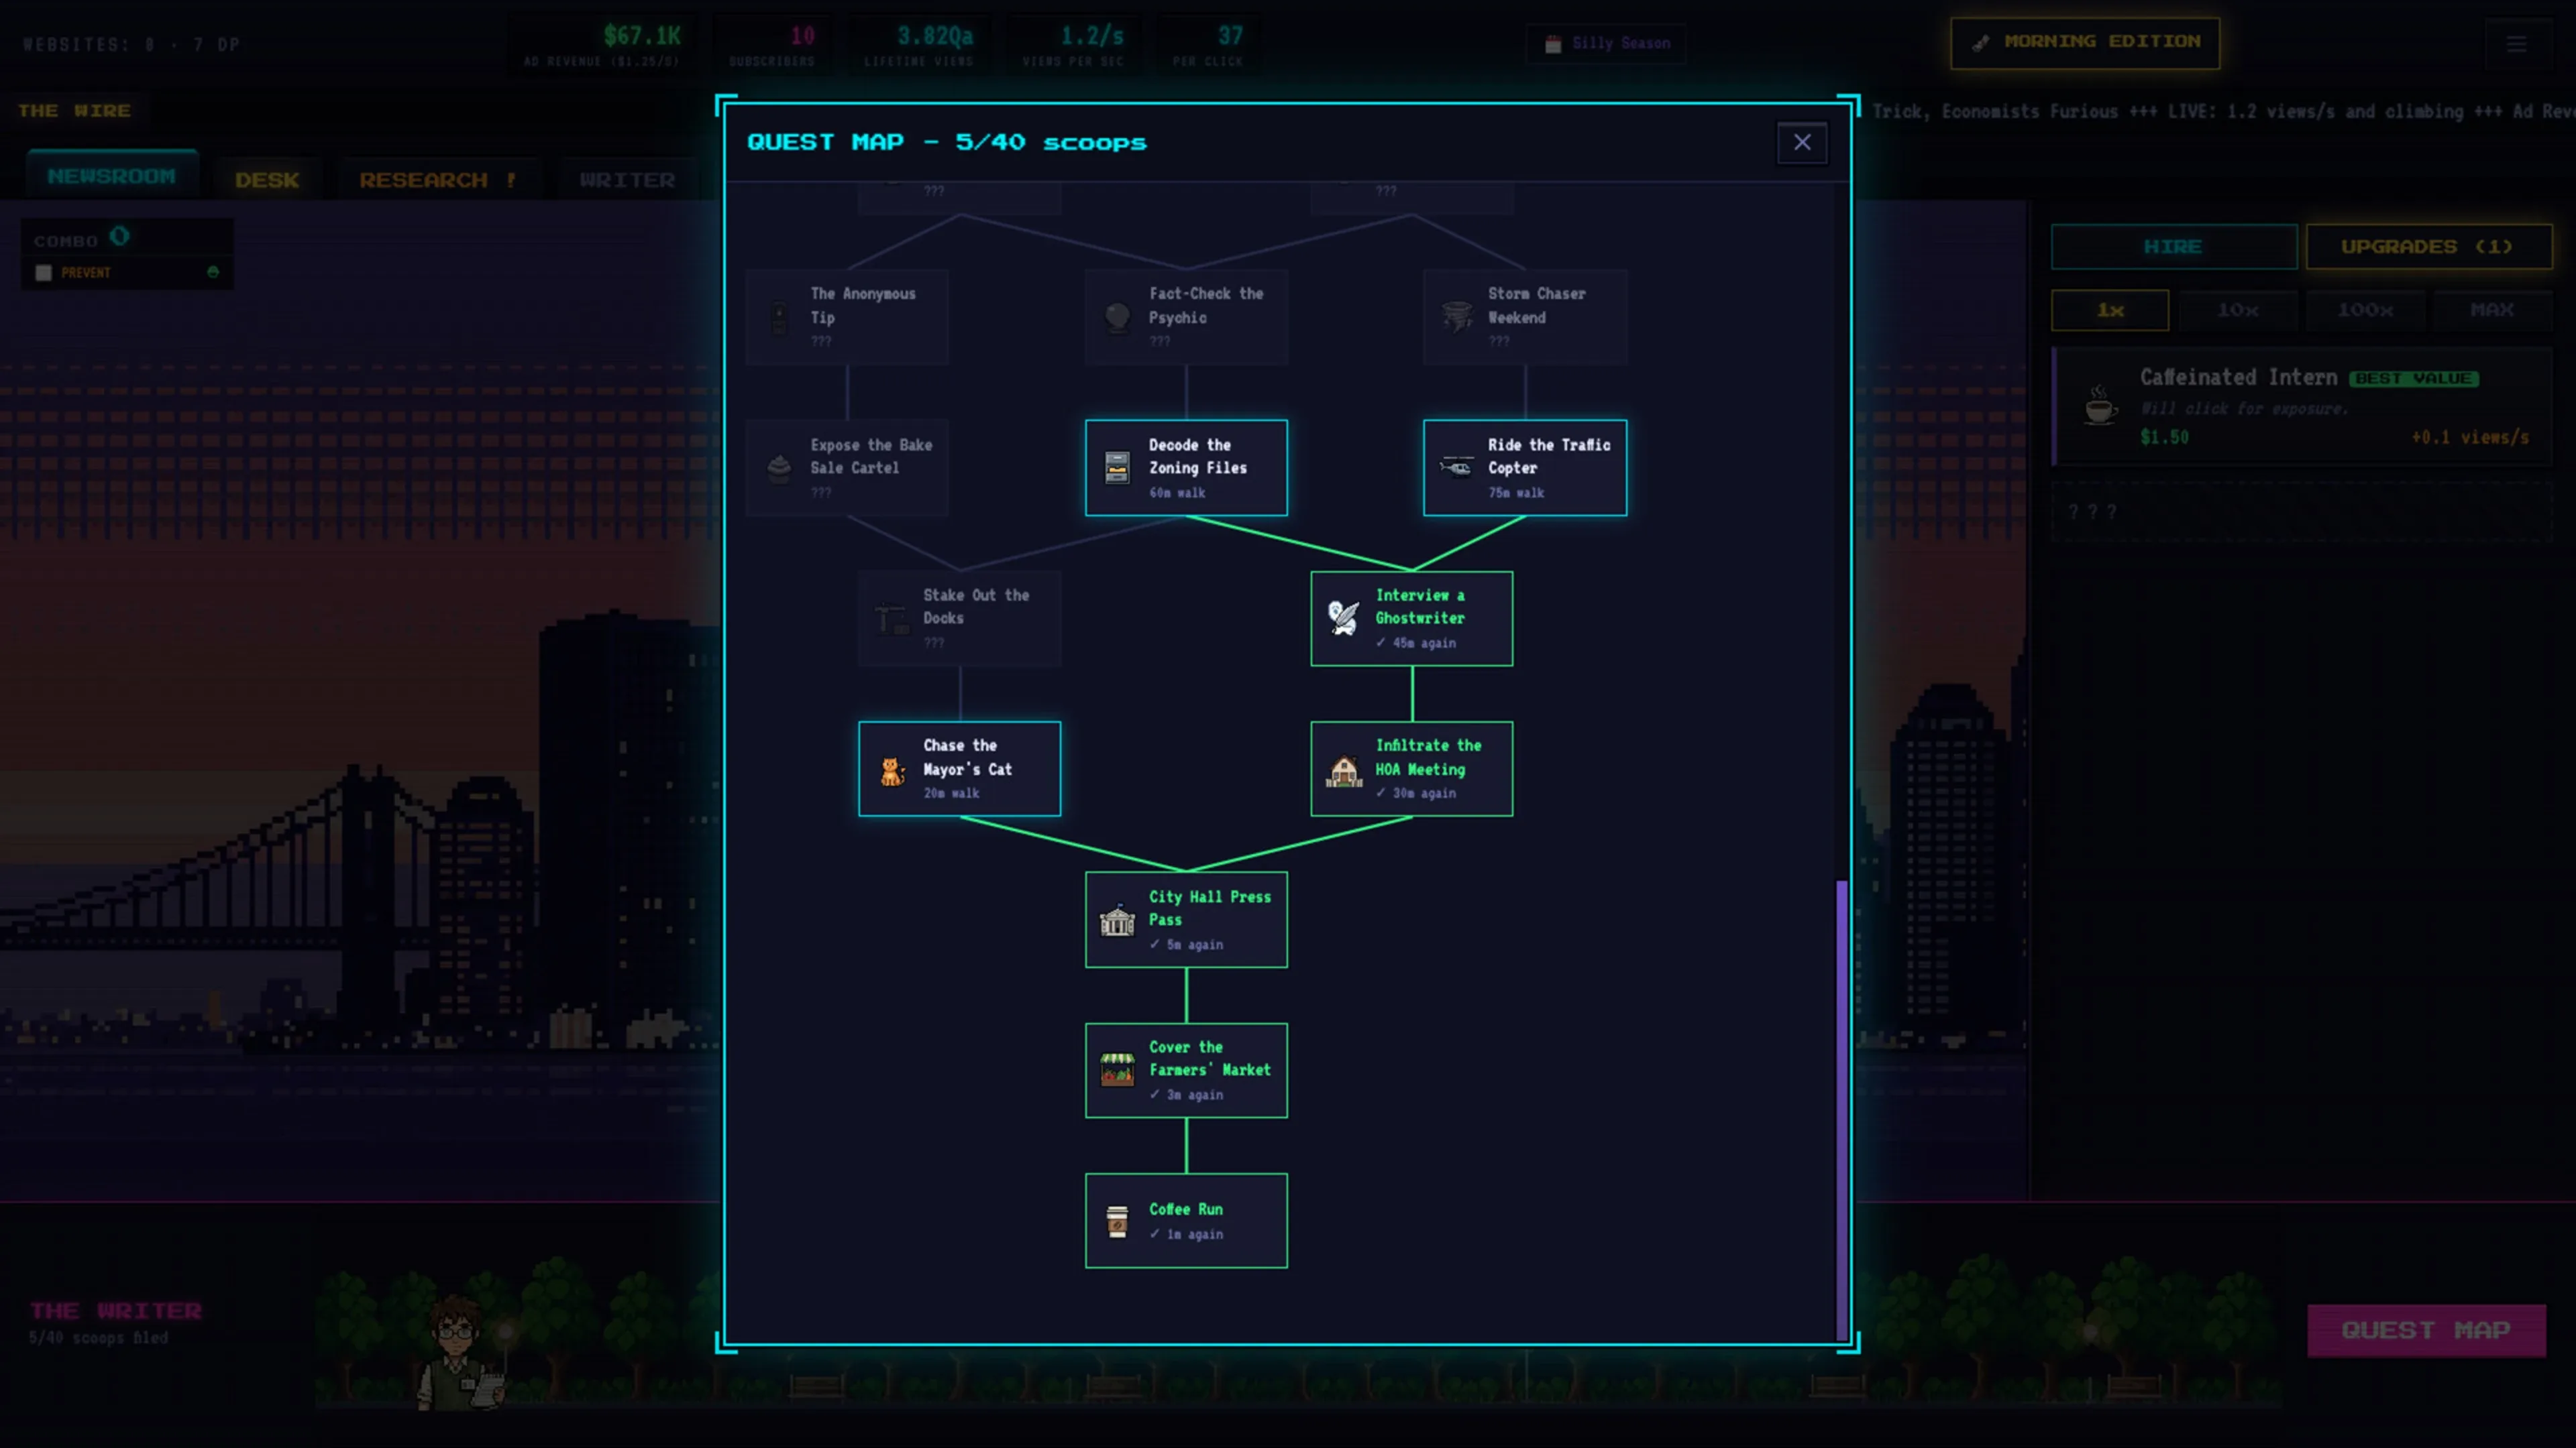This screenshot has height=1448, width=2576.
Task: Click the combo ring indicator icon
Action: (120, 237)
